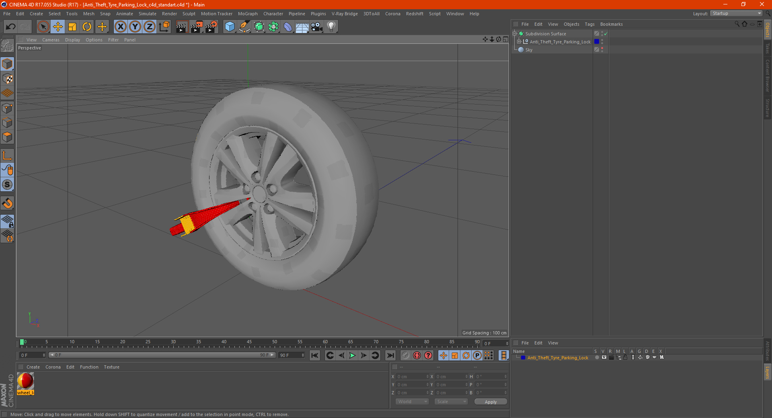The image size is (772, 418).
Task: Open the Mesh menu
Action: 89,14
